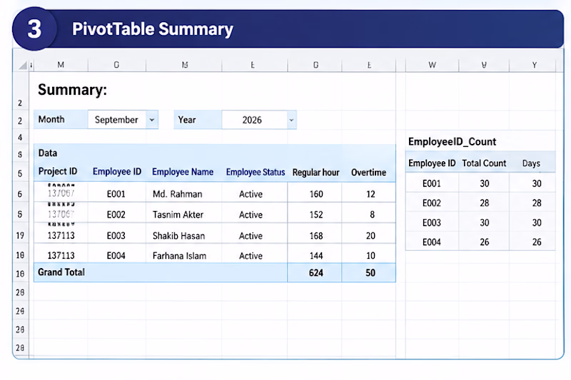Select regular hour value 144

pos(316,256)
